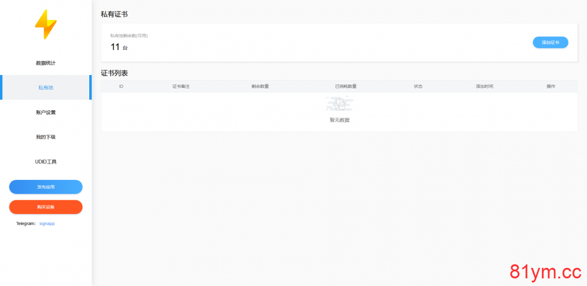Click the 状态 column header
This screenshot has height=286, width=587.
pyautogui.click(x=418, y=86)
